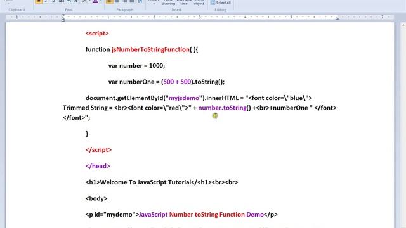
Task: Click 'JavaScript Number toString Function Demo' text
Action: [x=201, y=215]
